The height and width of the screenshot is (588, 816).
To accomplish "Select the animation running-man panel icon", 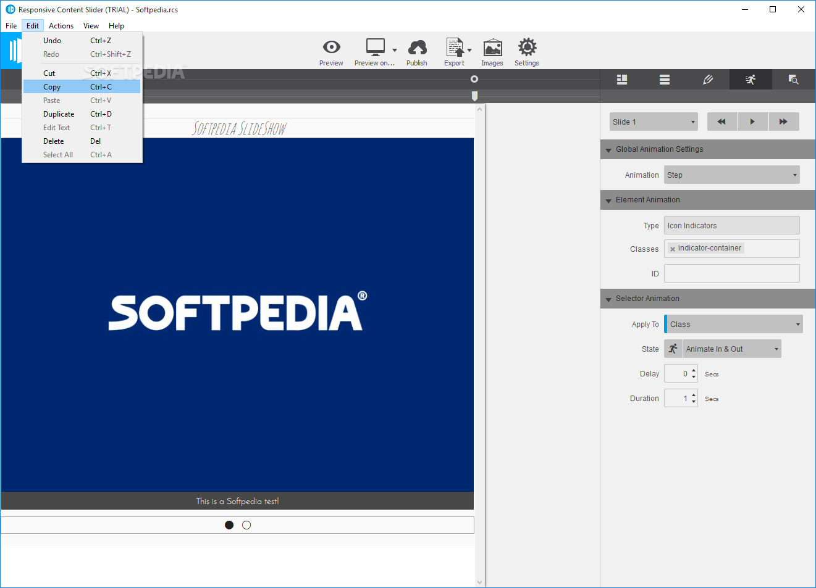I will pyautogui.click(x=751, y=80).
